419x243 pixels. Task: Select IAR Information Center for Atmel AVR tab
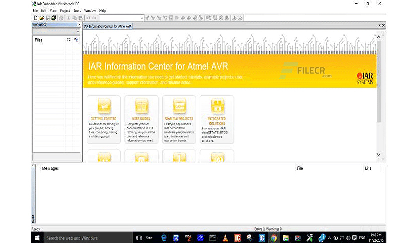(107, 26)
